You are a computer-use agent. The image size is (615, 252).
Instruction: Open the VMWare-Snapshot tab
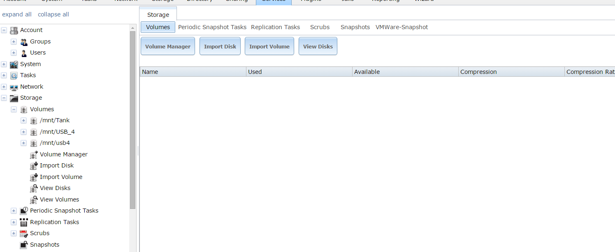(402, 27)
